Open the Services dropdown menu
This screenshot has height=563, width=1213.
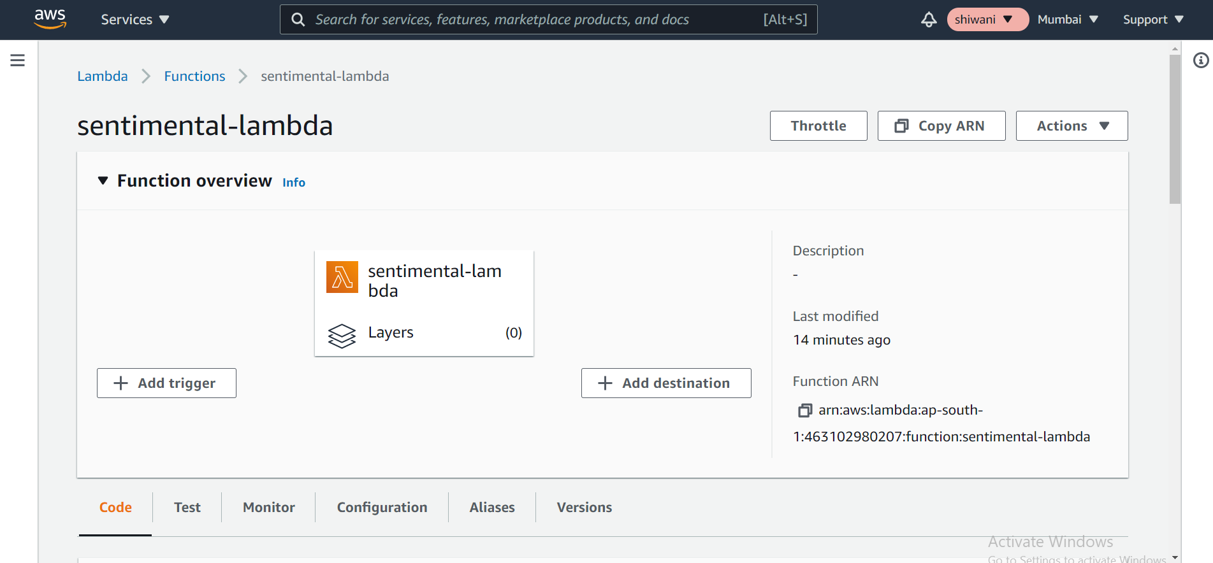[135, 20]
